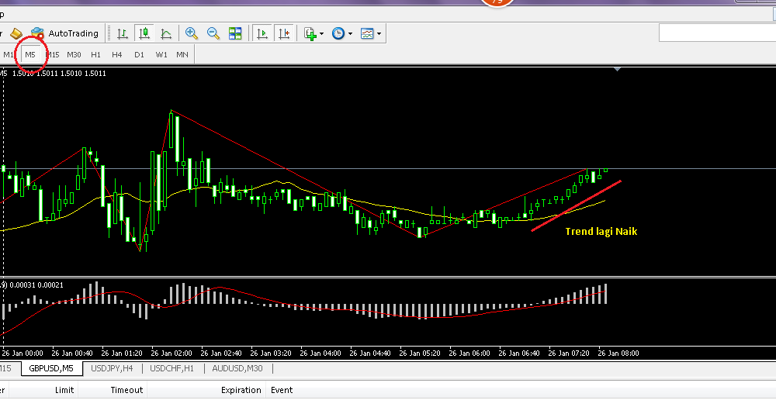
Task: Open MetaEditor via the yellow book icon
Action: point(16,33)
